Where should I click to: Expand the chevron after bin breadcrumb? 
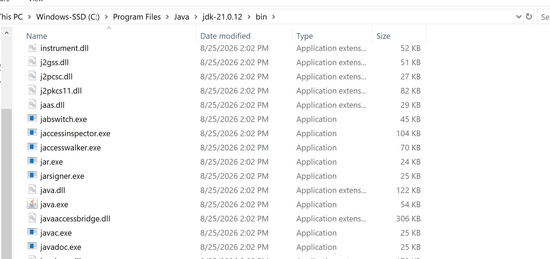(274, 17)
